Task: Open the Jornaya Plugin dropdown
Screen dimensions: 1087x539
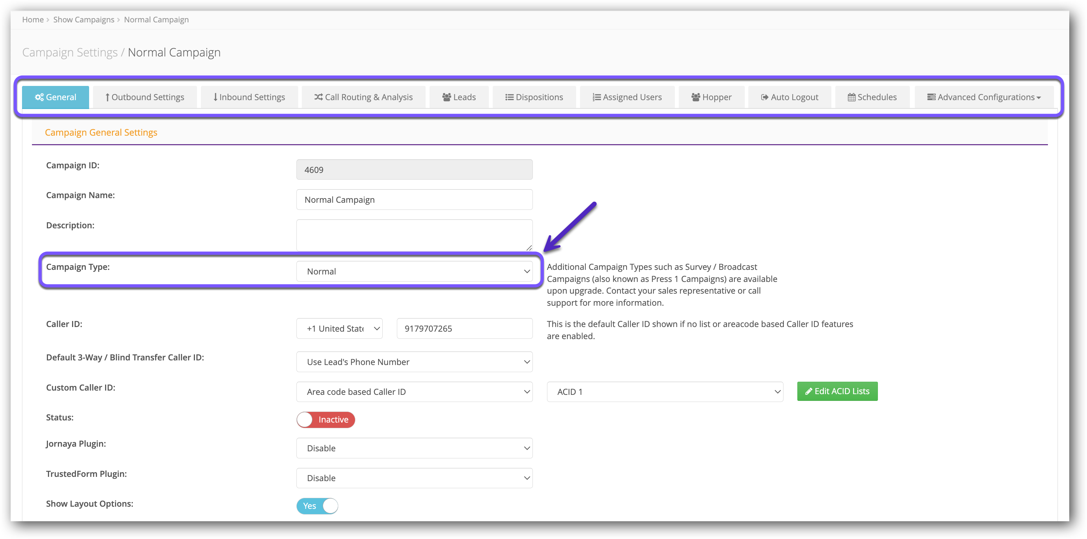Action: coord(414,448)
